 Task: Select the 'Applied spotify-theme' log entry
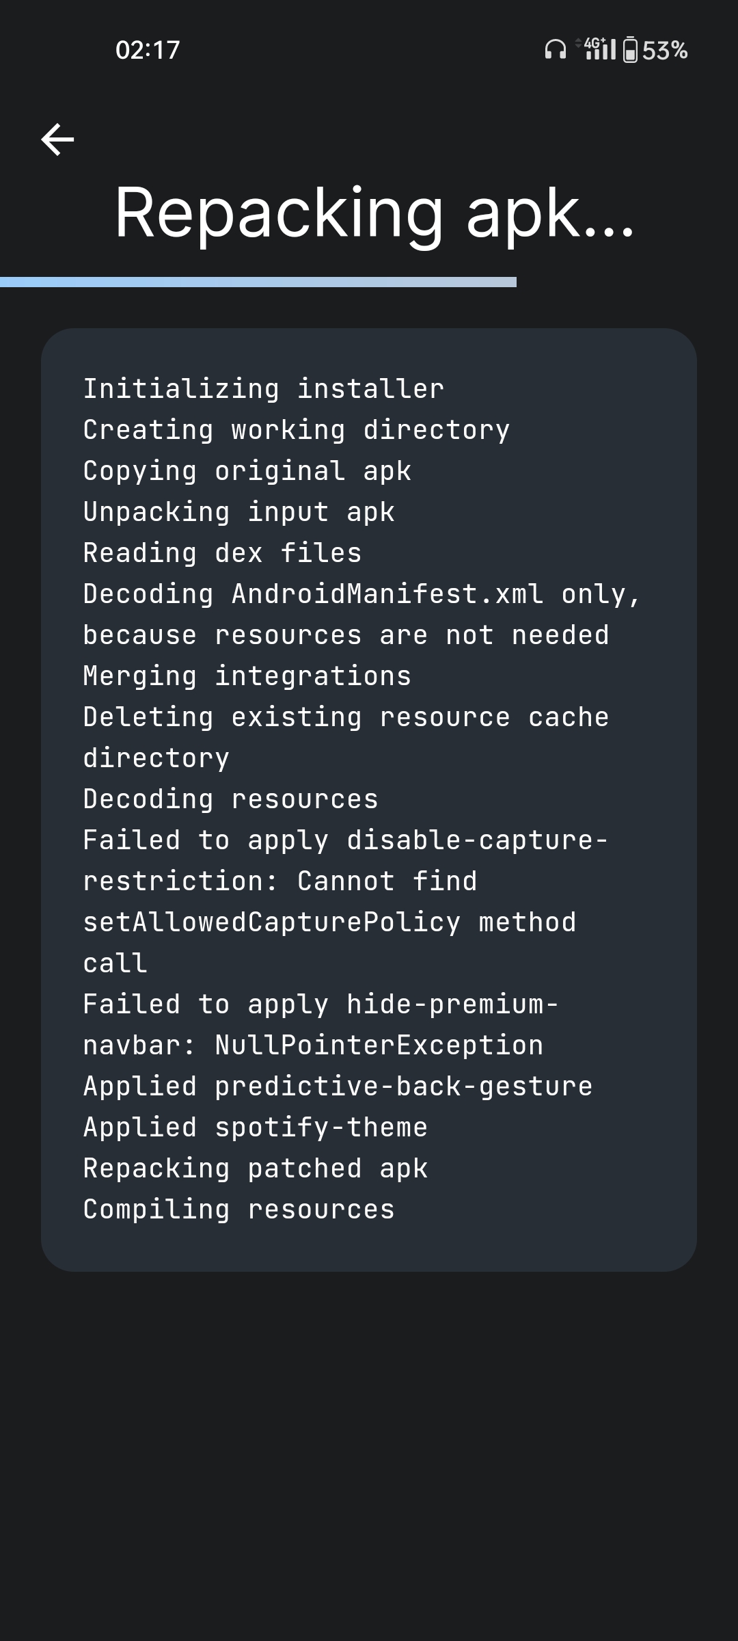pyautogui.click(x=254, y=1126)
